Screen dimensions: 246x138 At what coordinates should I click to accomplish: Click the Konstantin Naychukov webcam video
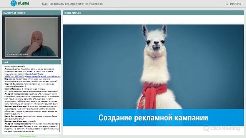32,37
